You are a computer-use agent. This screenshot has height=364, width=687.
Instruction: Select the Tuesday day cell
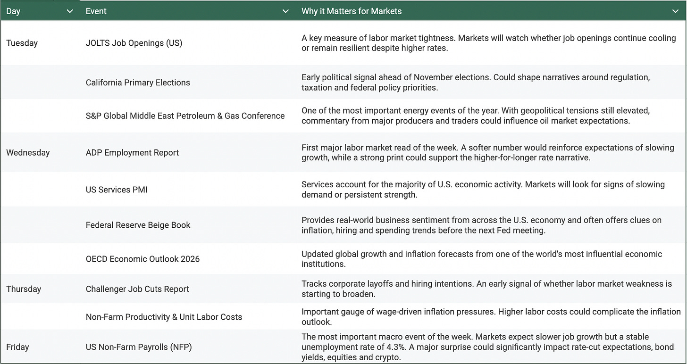[x=22, y=43]
